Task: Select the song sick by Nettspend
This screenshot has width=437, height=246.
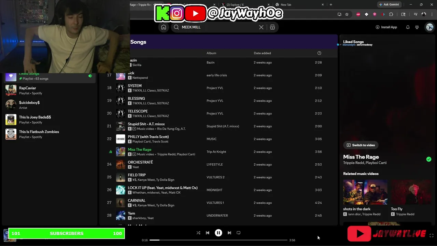Action: [131, 73]
